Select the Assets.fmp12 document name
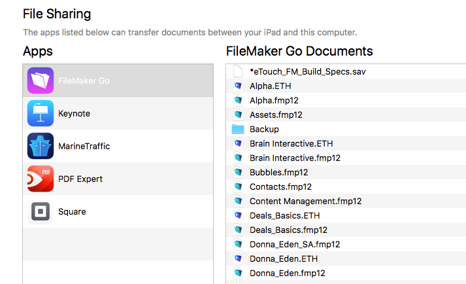The height and width of the screenshot is (284, 466). click(x=276, y=115)
